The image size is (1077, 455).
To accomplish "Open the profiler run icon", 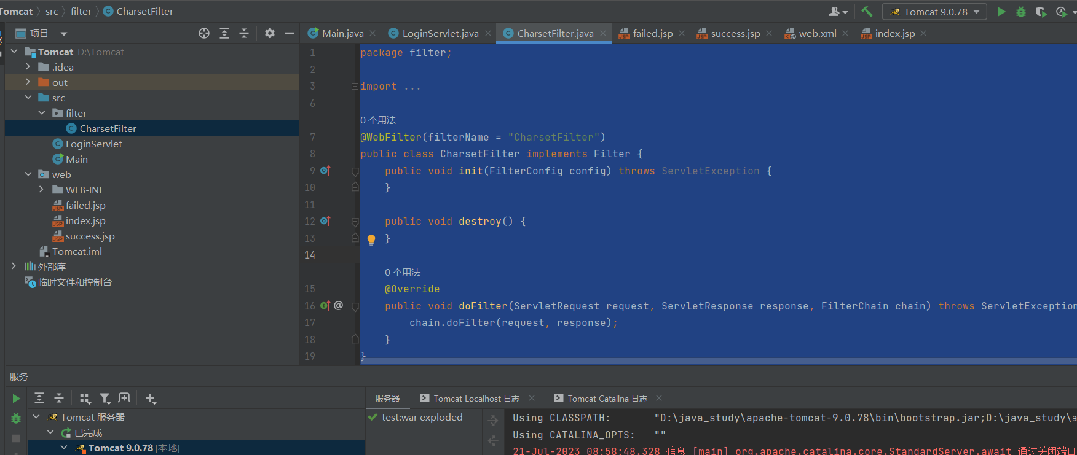I will [x=1061, y=12].
